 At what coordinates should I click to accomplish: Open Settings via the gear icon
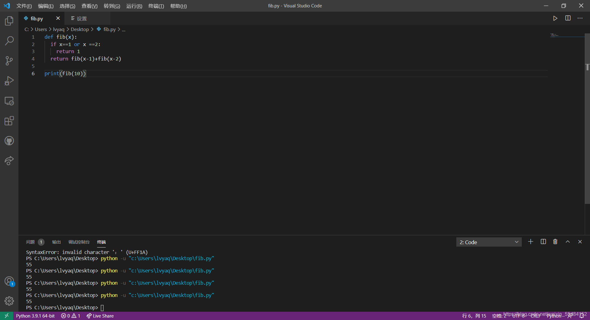pyautogui.click(x=9, y=301)
